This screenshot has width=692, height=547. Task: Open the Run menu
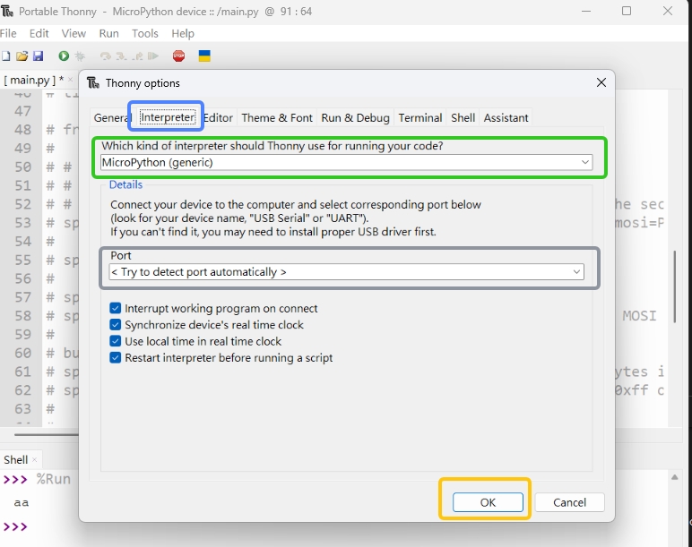(108, 33)
